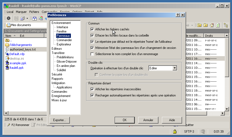Select Editeurs in preferences tree
The width and height of the screenshot is (232, 137).
(57, 49)
